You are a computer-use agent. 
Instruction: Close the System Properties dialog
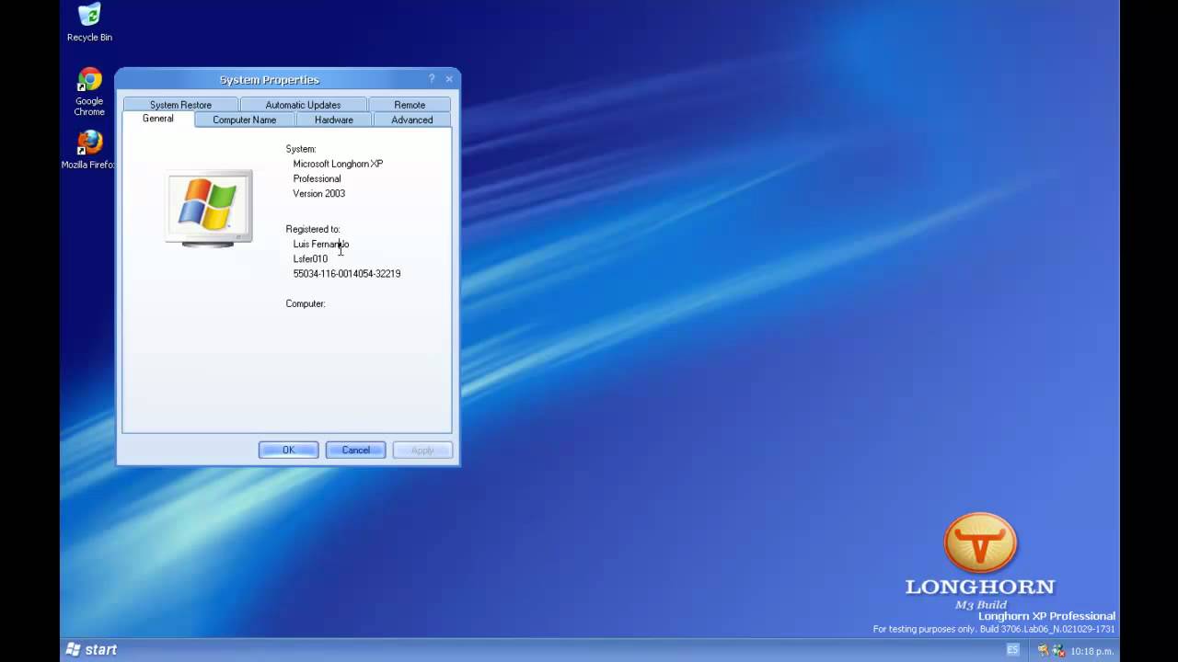(x=449, y=79)
